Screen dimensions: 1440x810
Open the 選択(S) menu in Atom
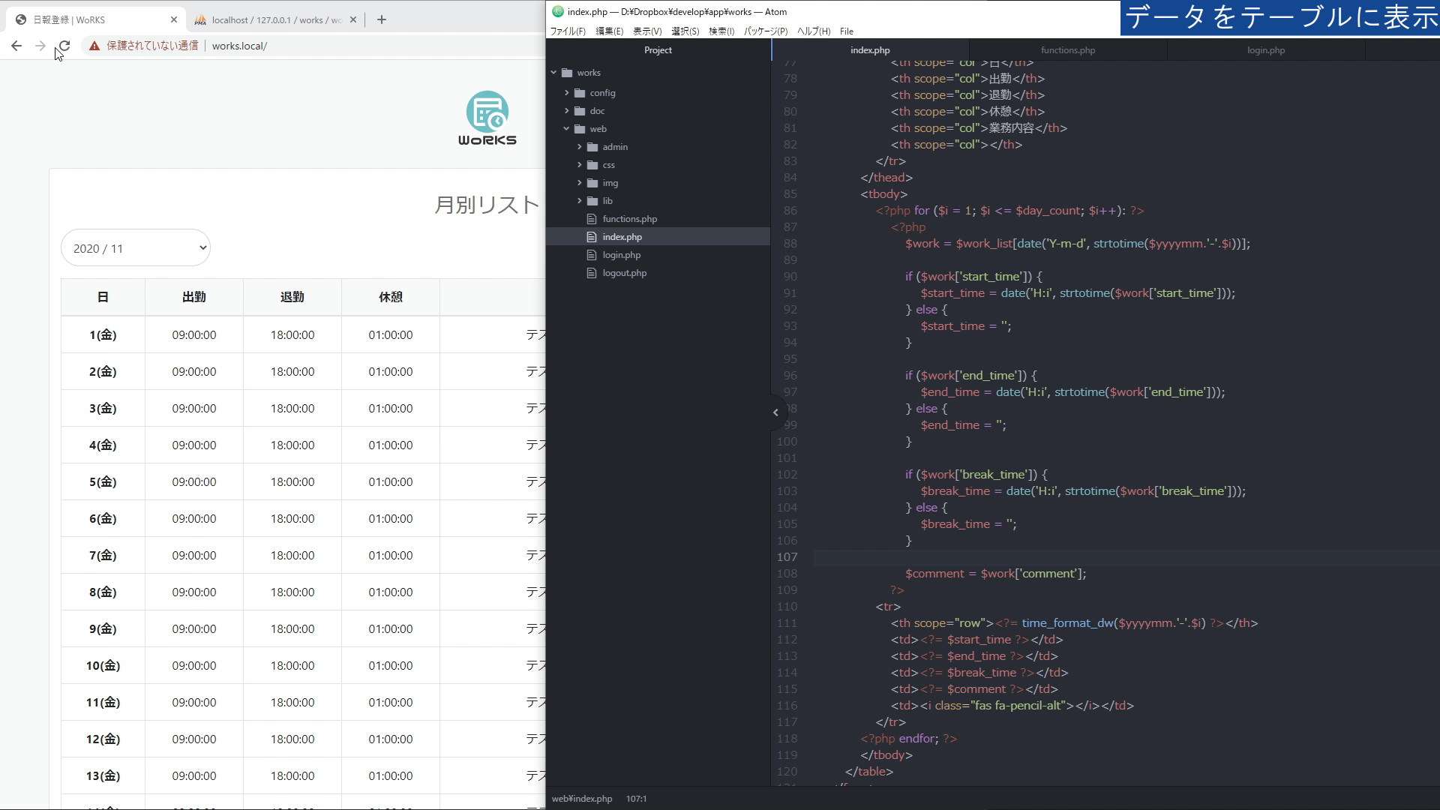(x=685, y=31)
